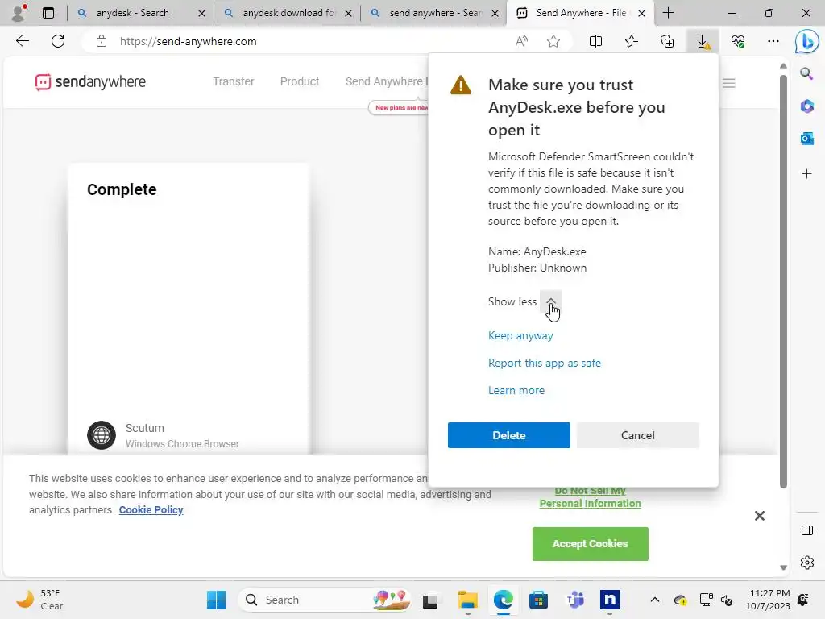The image size is (825, 619).
Task: Click the scrollbar down arrow
Action: pos(783,567)
